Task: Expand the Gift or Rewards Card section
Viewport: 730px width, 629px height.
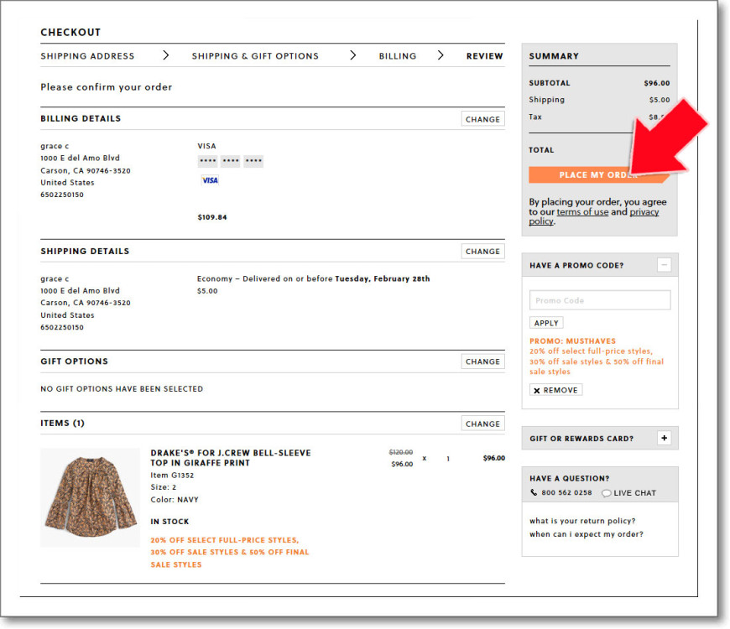Action: 665,438
